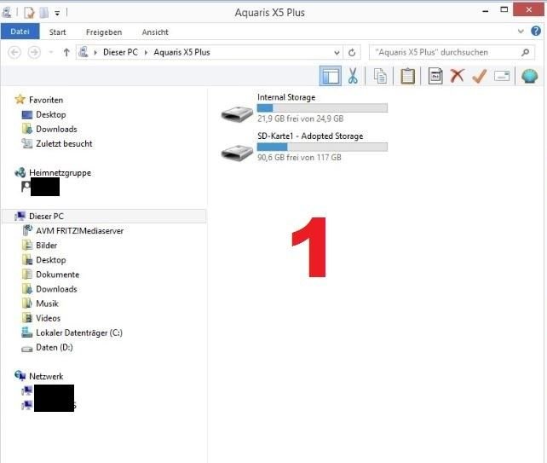Open Videos folder
547x463 pixels.
coord(49,318)
